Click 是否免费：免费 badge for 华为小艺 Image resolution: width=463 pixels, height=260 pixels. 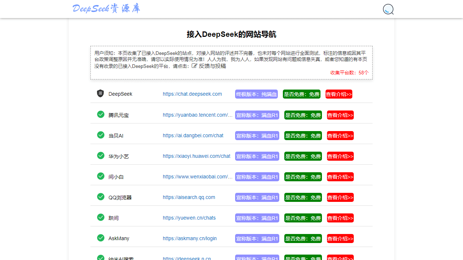pyautogui.click(x=303, y=156)
